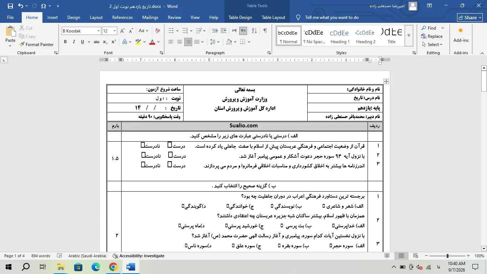
Task: Expand the borders dropdown arrow
Action: tap(249, 42)
